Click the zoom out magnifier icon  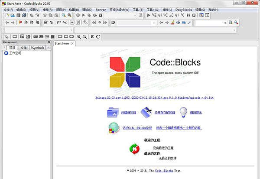tap(85, 37)
